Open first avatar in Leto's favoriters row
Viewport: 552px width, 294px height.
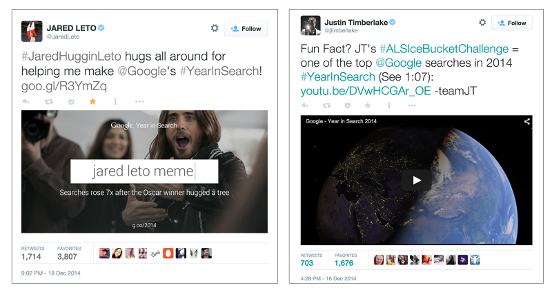104,253
